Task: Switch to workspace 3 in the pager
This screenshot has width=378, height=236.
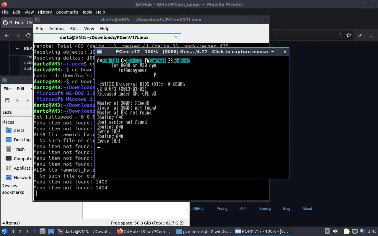Action: pyautogui.click(x=27, y=232)
